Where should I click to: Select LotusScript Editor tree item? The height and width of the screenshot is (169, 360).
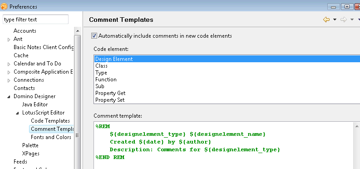click(44, 113)
